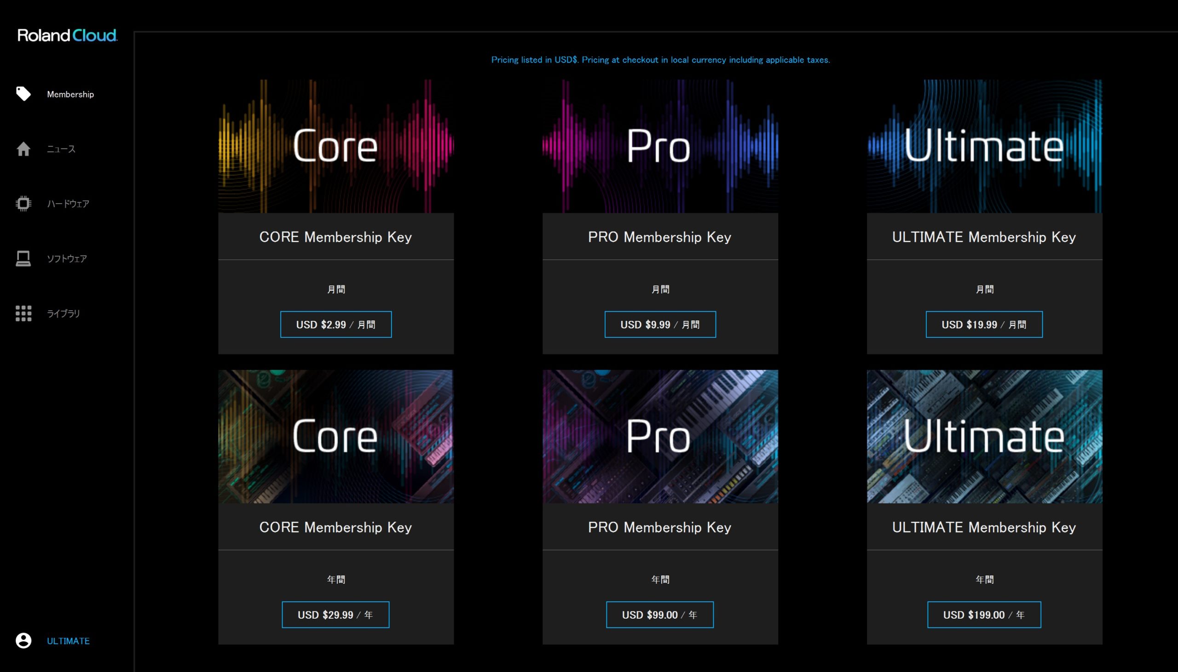Viewport: 1178px width, 672px height.
Task: Click the pricing listed in USD notice
Action: pyautogui.click(x=661, y=60)
